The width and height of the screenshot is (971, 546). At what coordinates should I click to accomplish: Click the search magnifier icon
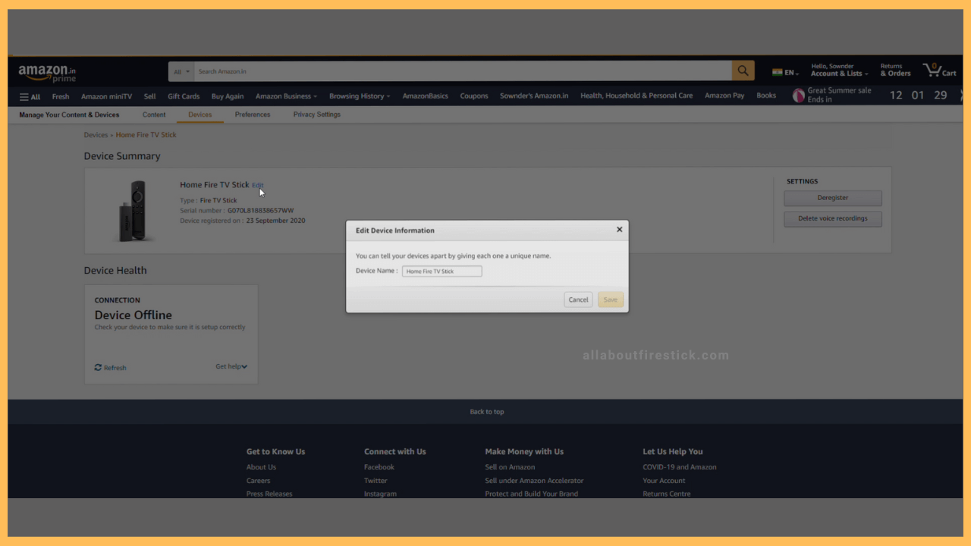[x=743, y=71]
